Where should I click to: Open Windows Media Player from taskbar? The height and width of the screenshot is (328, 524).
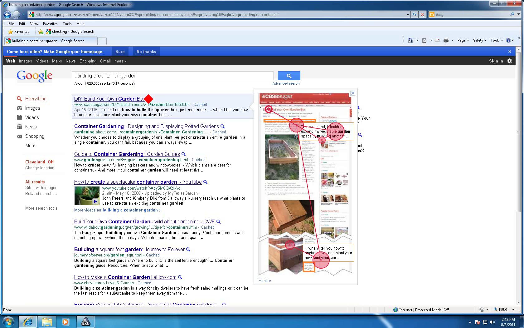point(66,321)
